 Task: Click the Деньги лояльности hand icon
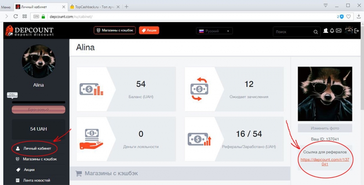click(x=91, y=139)
